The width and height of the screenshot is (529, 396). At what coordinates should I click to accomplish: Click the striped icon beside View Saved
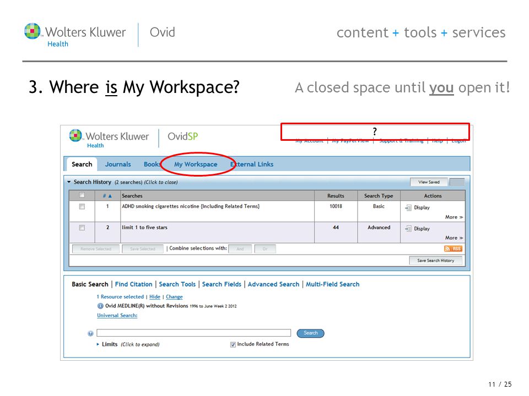click(x=457, y=182)
